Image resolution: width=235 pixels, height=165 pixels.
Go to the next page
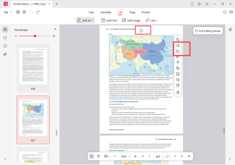pos(175,156)
